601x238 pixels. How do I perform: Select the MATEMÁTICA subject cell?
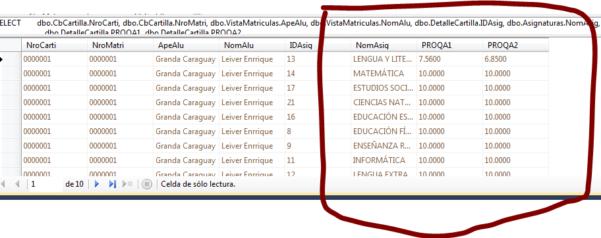(384, 74)
